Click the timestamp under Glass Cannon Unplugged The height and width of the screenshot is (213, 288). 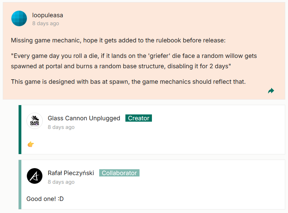point(61,127)
